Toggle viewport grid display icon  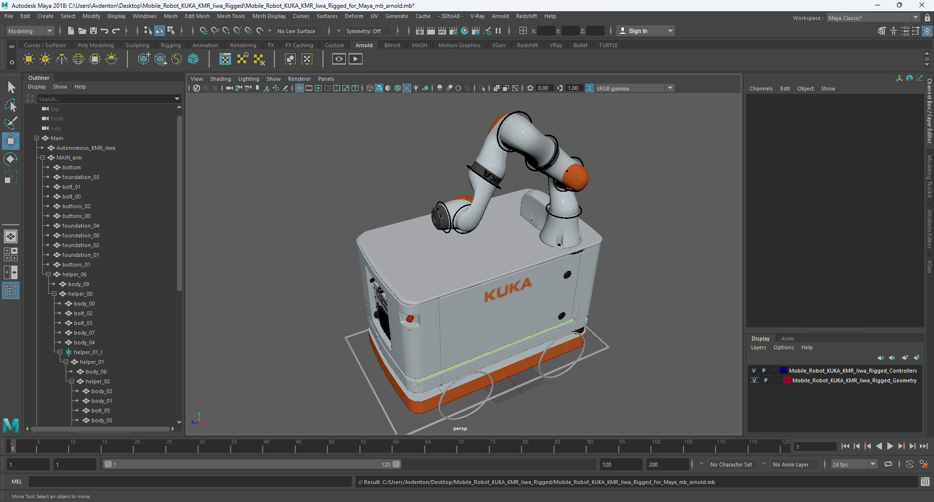[x=300, y=88]
